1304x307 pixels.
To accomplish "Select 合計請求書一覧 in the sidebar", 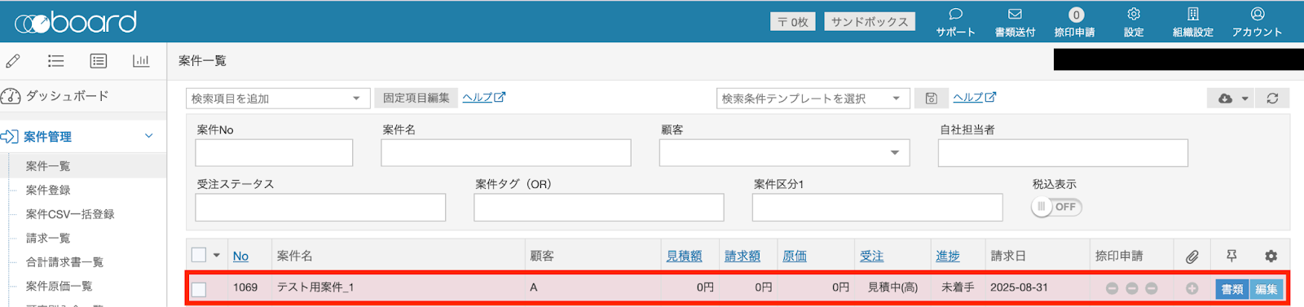I will coord(64,262).
